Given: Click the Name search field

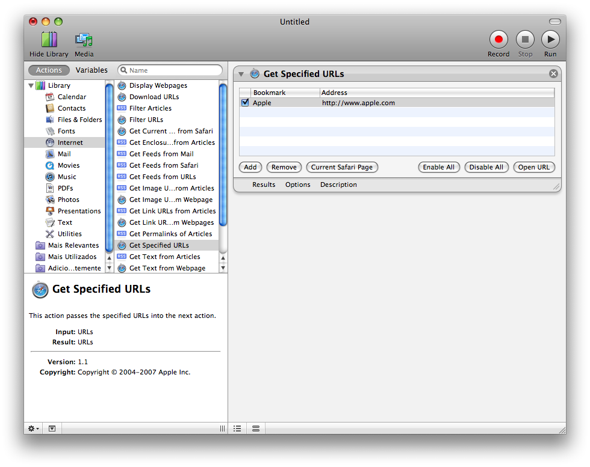Looking at the screenshot, I should coord(170,70).
